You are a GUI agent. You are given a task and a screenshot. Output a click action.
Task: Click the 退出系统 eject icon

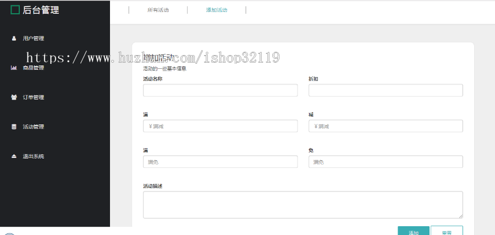tap(14, 156)
